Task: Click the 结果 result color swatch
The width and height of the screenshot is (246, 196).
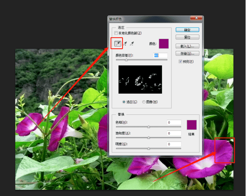Action: (x=191, y=125)
